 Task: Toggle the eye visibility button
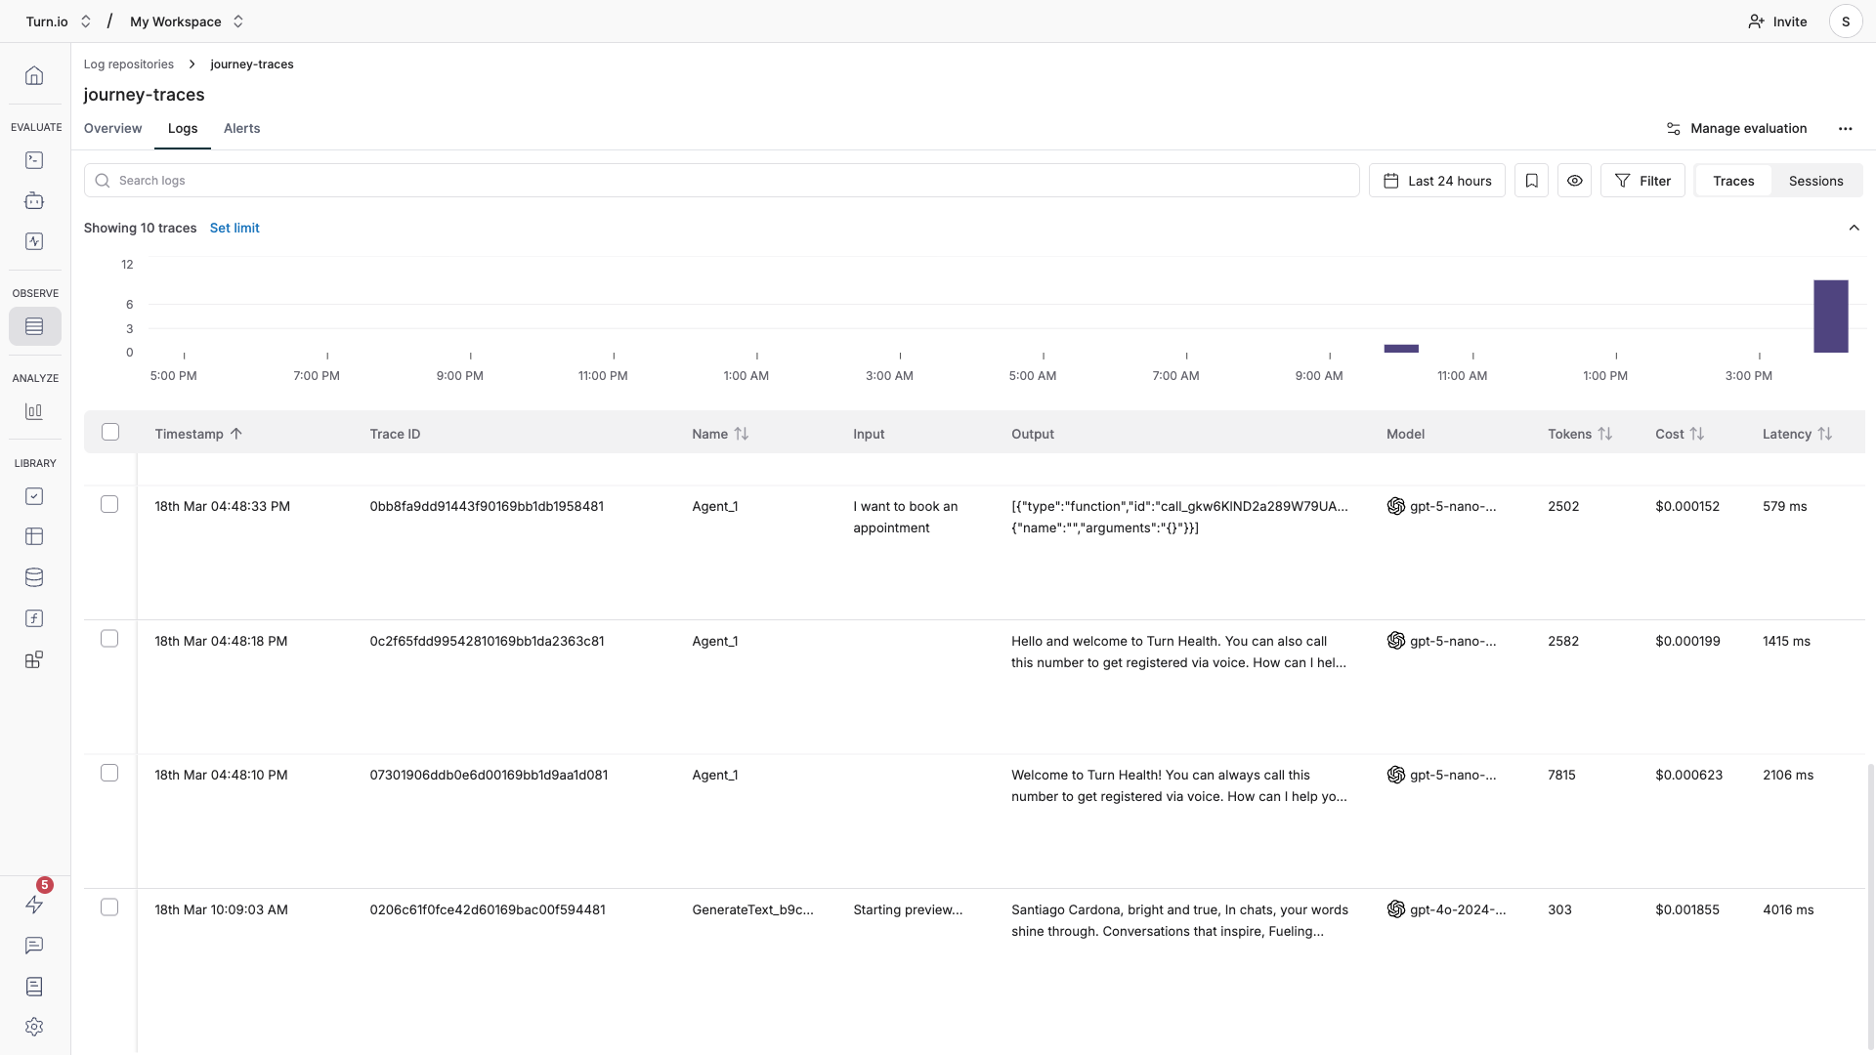pos(1574,181)
